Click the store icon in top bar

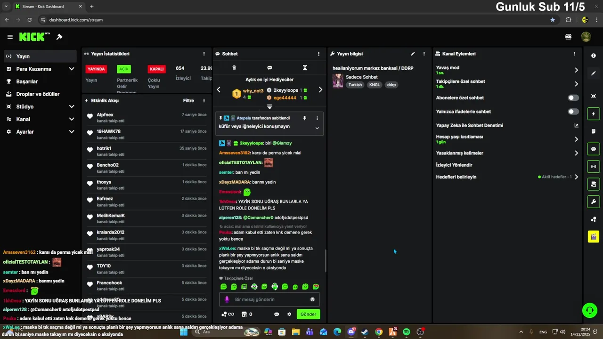(569, 37)
